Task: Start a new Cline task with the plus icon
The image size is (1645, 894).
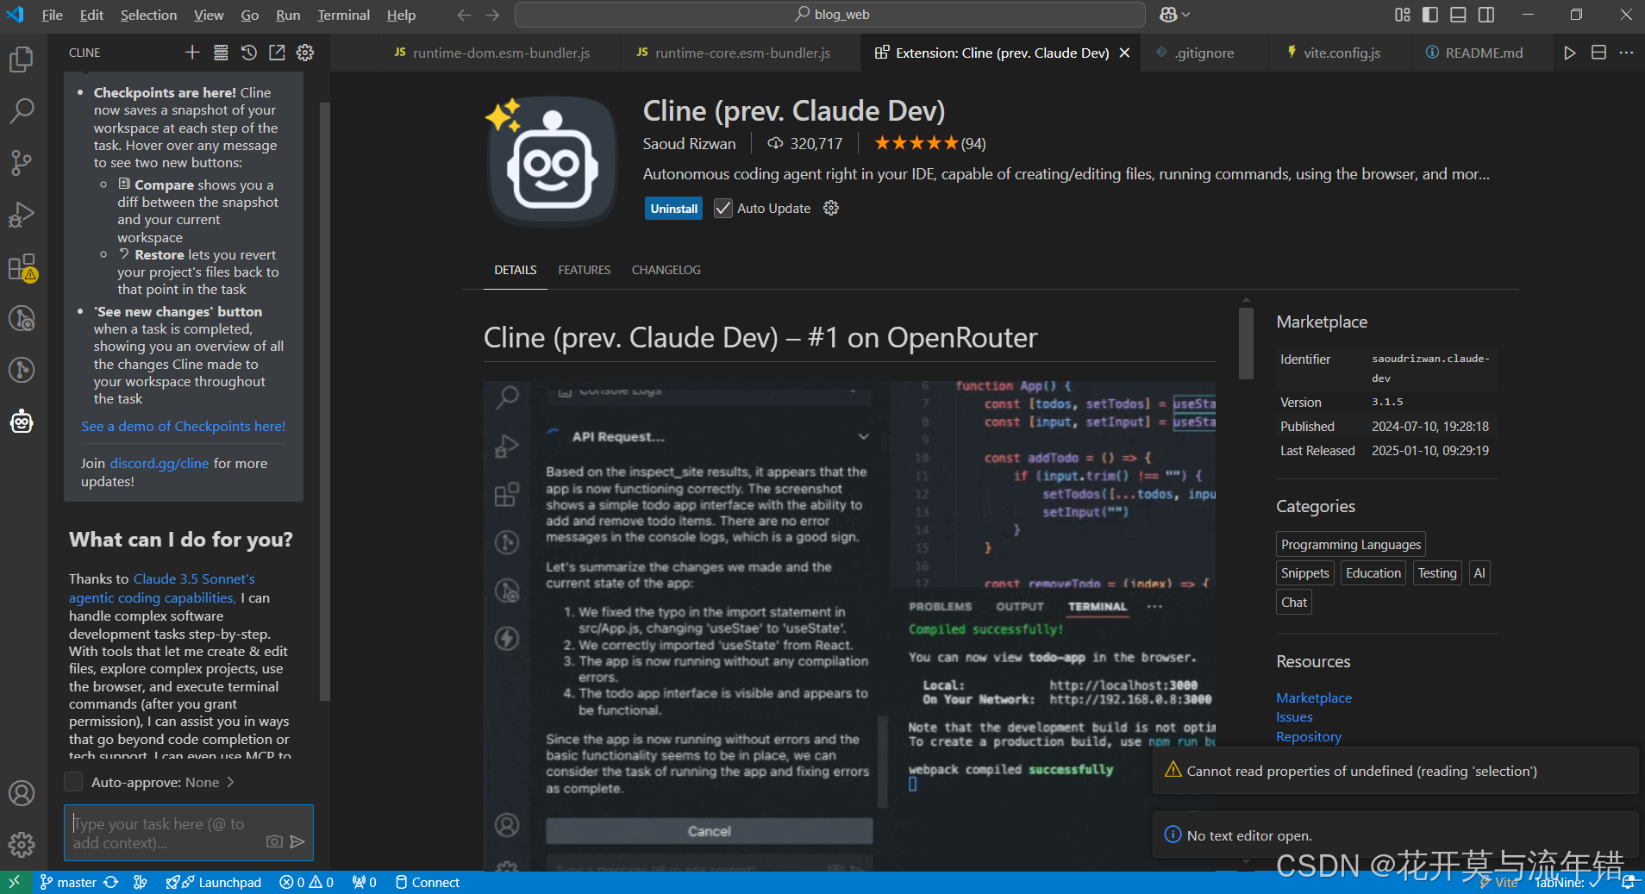Action: [x=192, y=53]
